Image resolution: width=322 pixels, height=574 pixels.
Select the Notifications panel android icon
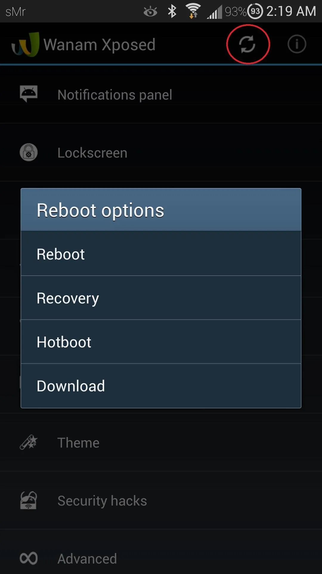pos(29,94)
